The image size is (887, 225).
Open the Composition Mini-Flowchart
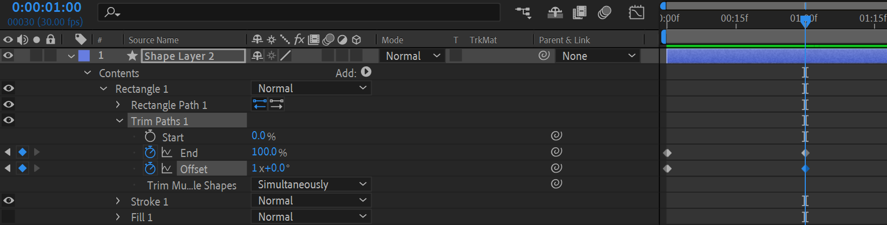point(523,12)
